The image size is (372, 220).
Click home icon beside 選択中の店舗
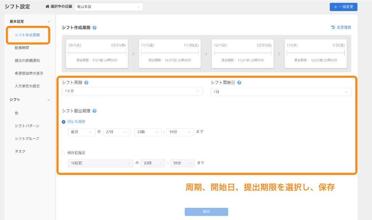[47, 6]
